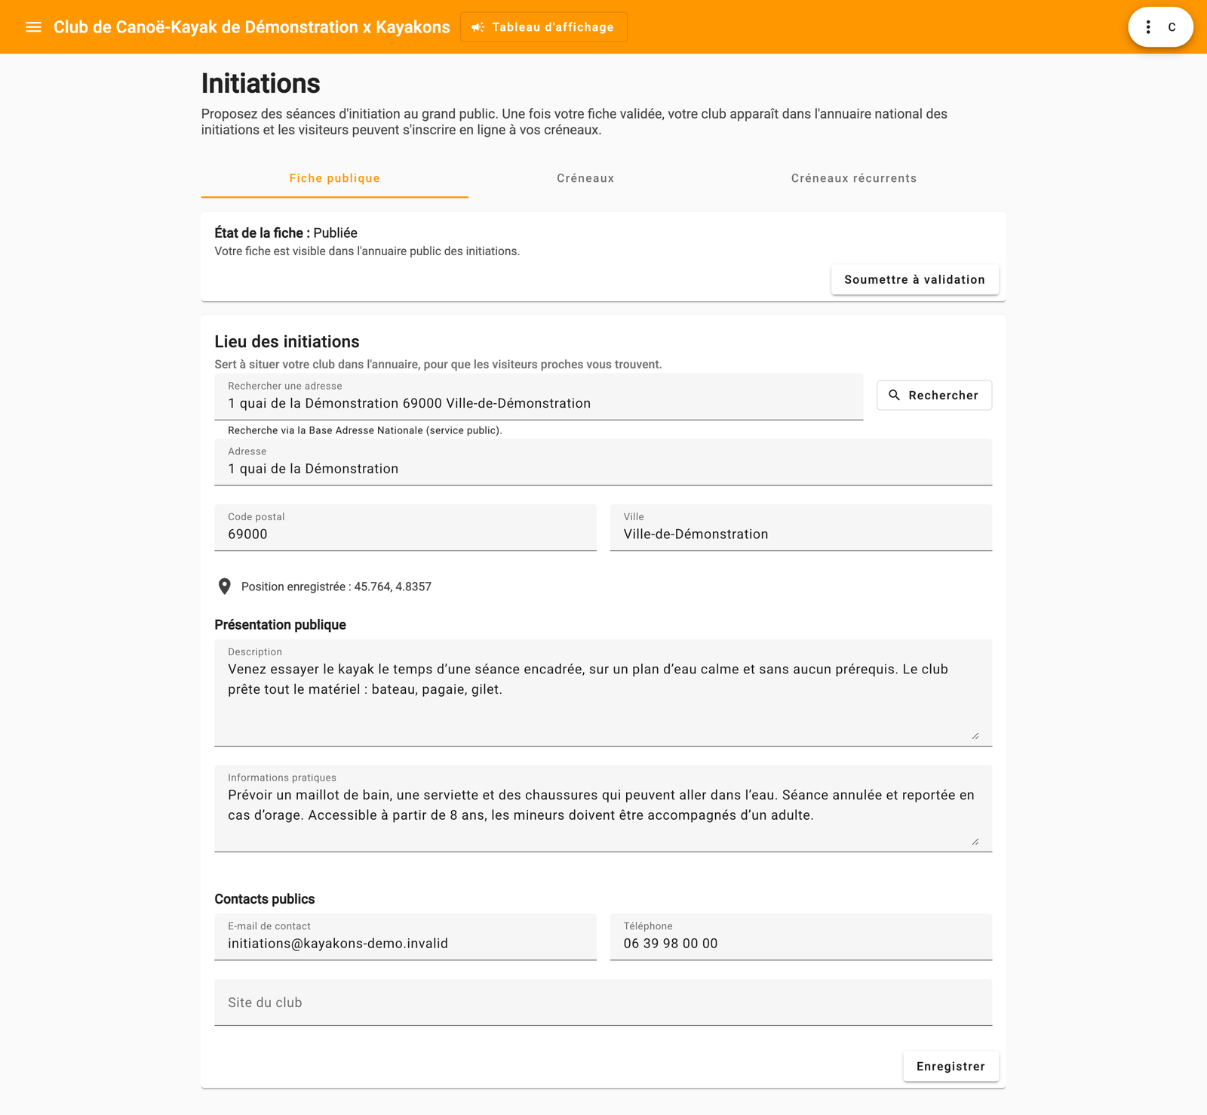
Task: Click the user avatar letter C
Action: [x=1172, y=27]
